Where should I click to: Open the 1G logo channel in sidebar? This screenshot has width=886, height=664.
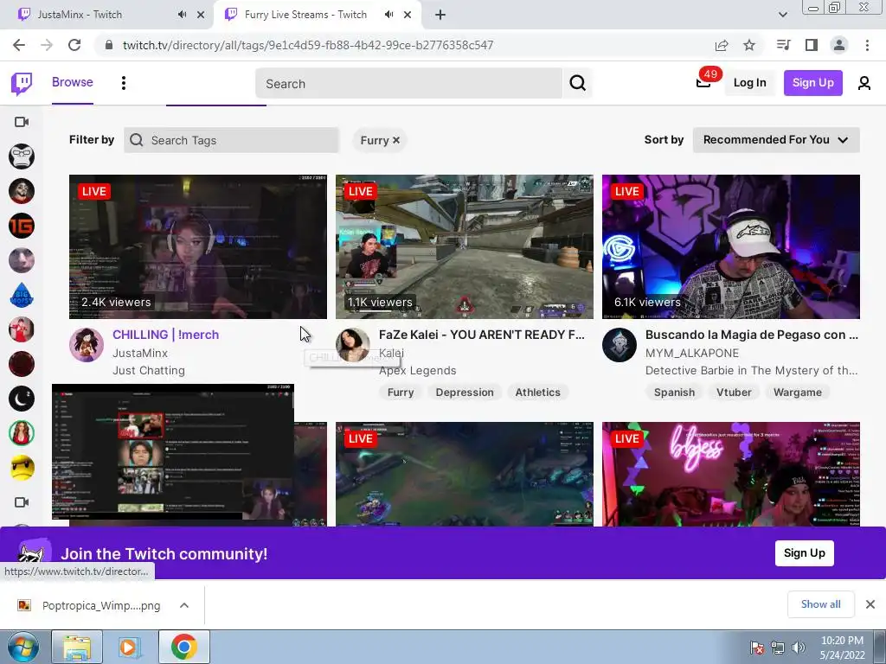click(22, 226)
